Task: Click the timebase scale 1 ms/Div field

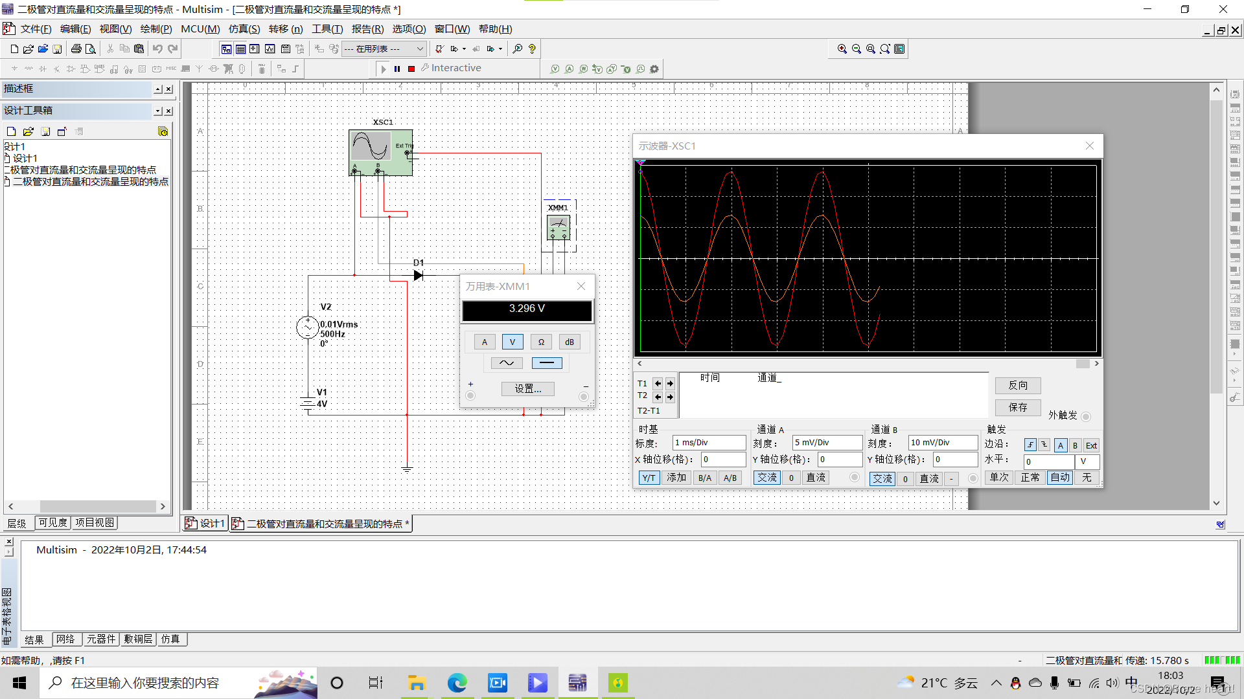Action: (x=708, y=443)
